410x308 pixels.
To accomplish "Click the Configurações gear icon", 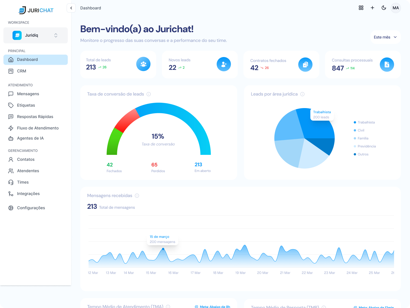I will point(11,208).
